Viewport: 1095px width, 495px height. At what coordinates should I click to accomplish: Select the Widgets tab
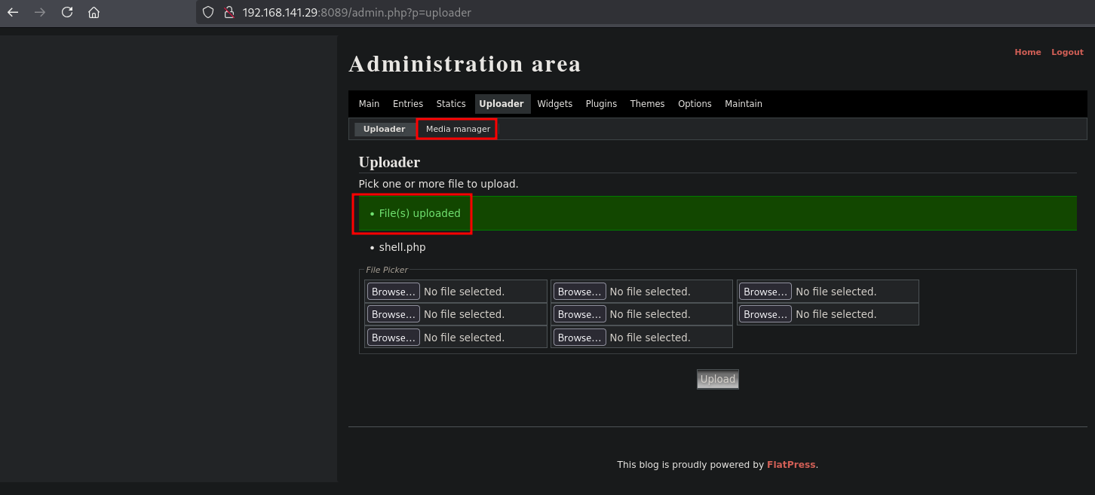point(555,104)
